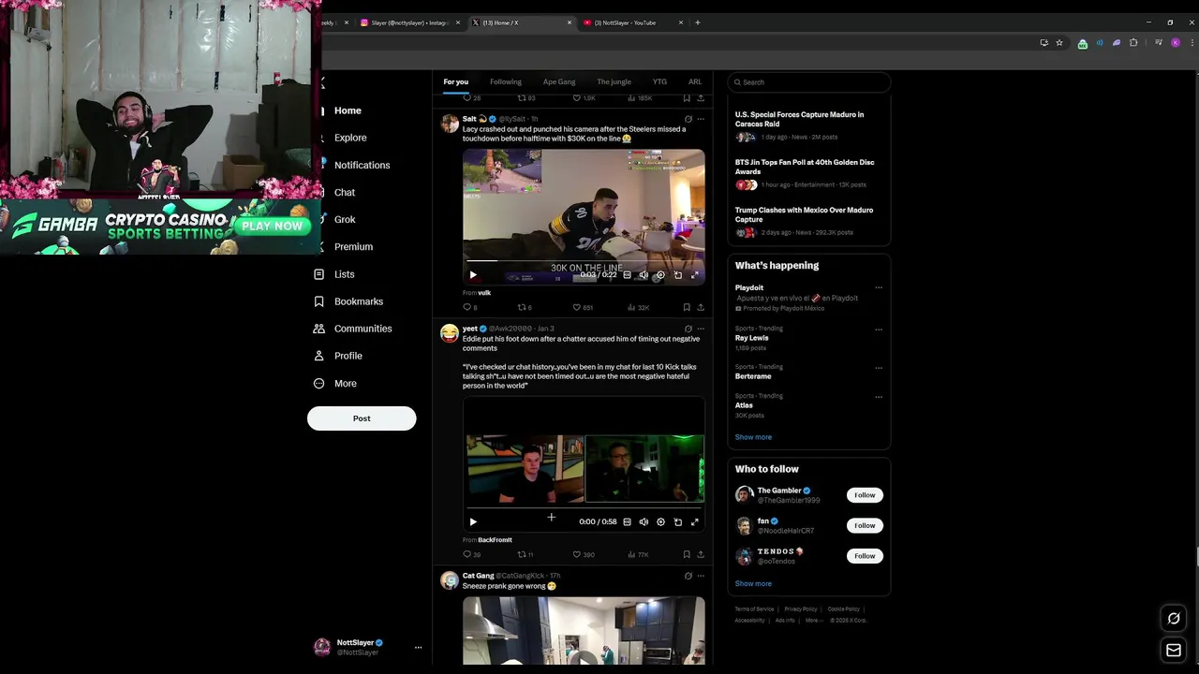The height and width of the screenshot is (674, 1199).
Task: Open Premium in the sidebar
Action: pos(353,246)
